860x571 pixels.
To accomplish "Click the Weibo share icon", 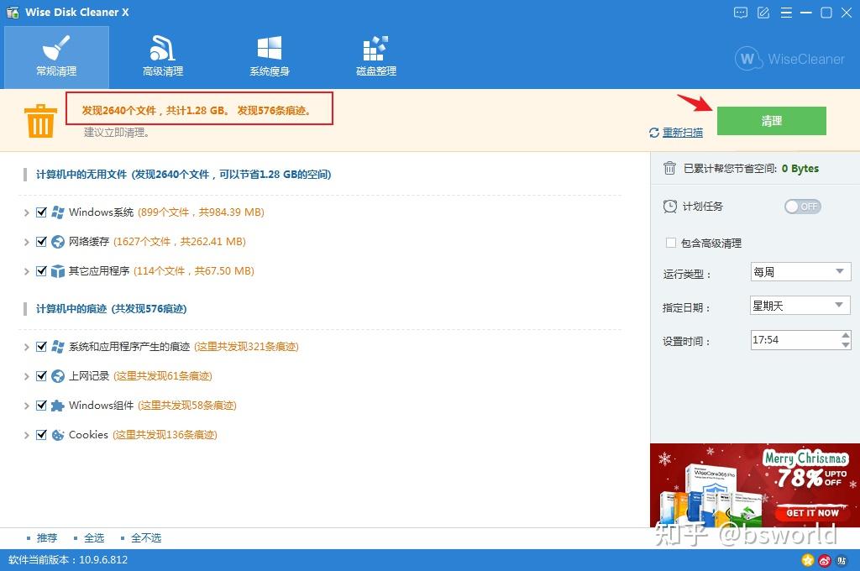I will pos(824,561).
